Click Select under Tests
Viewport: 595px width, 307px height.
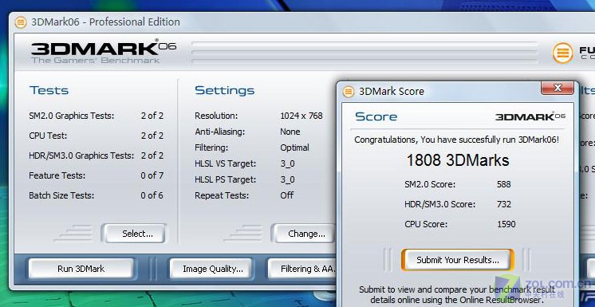135,234
